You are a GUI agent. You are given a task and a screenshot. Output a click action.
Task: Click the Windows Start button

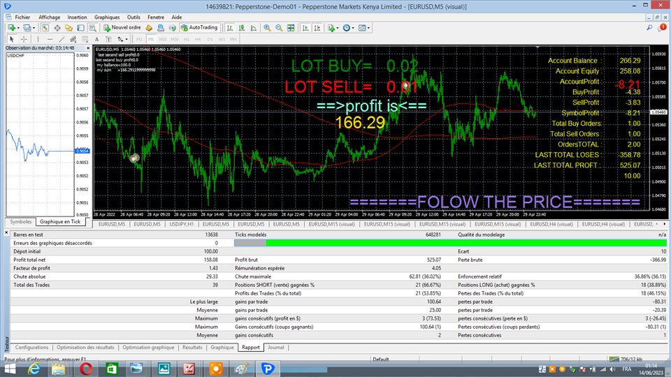point(9,369)
